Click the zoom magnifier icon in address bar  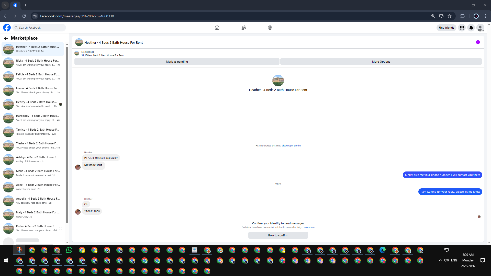pos(433,16)
